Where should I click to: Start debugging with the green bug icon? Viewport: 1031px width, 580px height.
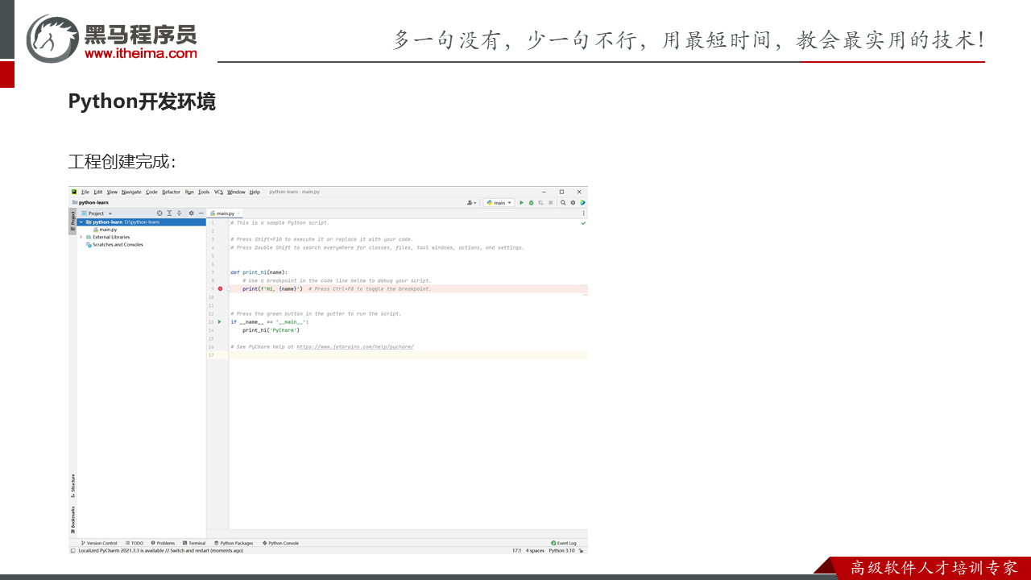click(x=531, y=203)
